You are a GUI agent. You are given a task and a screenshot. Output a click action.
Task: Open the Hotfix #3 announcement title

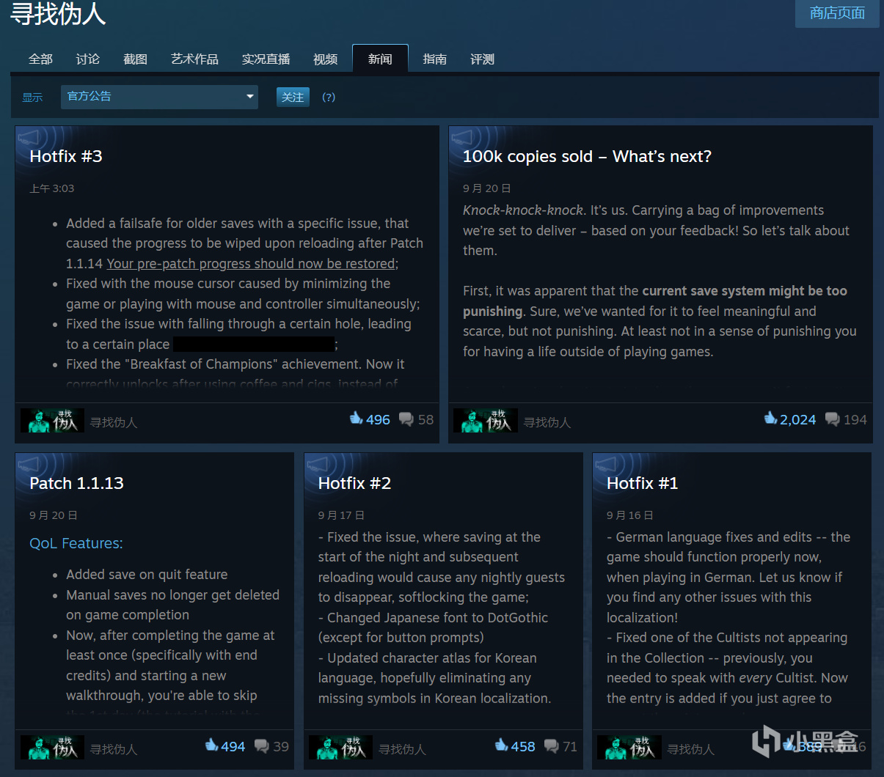[x=66, y=156]
